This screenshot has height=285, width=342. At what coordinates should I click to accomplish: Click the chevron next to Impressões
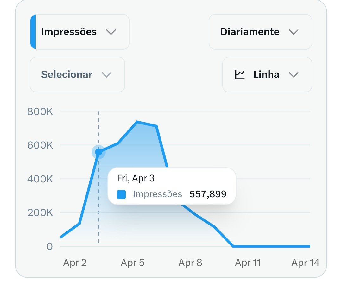(x=111, y=32)
